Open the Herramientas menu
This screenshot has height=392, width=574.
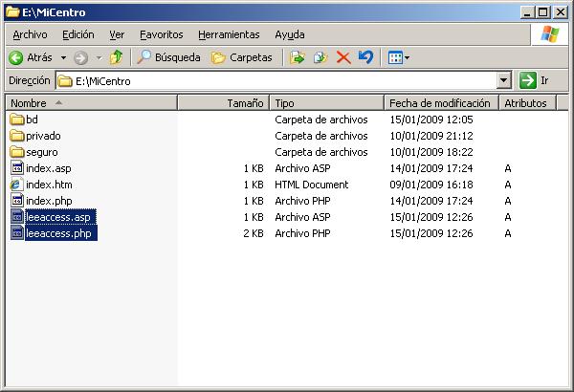tap(229, 33)
